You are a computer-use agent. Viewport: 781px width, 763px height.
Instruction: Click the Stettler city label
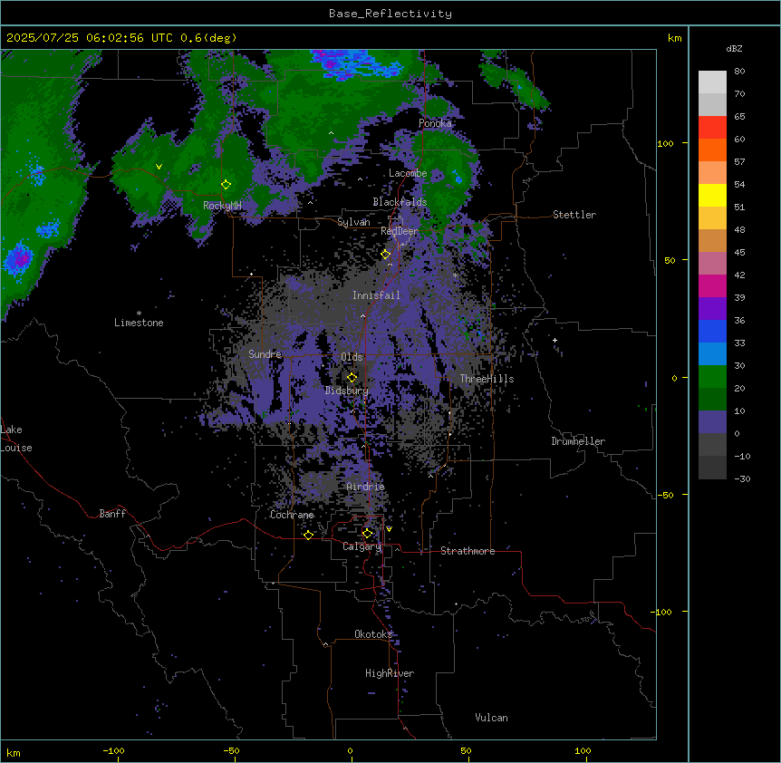(574, 215)
